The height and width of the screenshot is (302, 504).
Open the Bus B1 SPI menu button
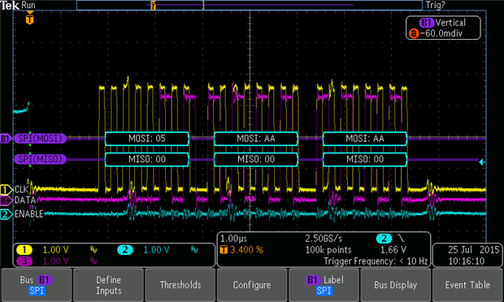coord(37,285)
